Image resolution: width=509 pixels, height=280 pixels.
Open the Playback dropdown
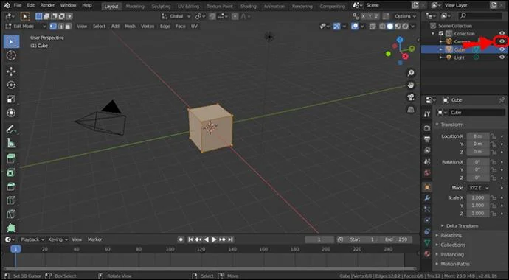click(x=32, y=239)
